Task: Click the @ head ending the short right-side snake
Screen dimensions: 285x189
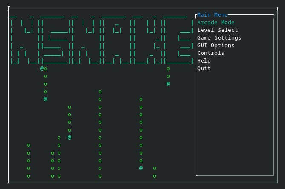Action: tap(168, 84)
